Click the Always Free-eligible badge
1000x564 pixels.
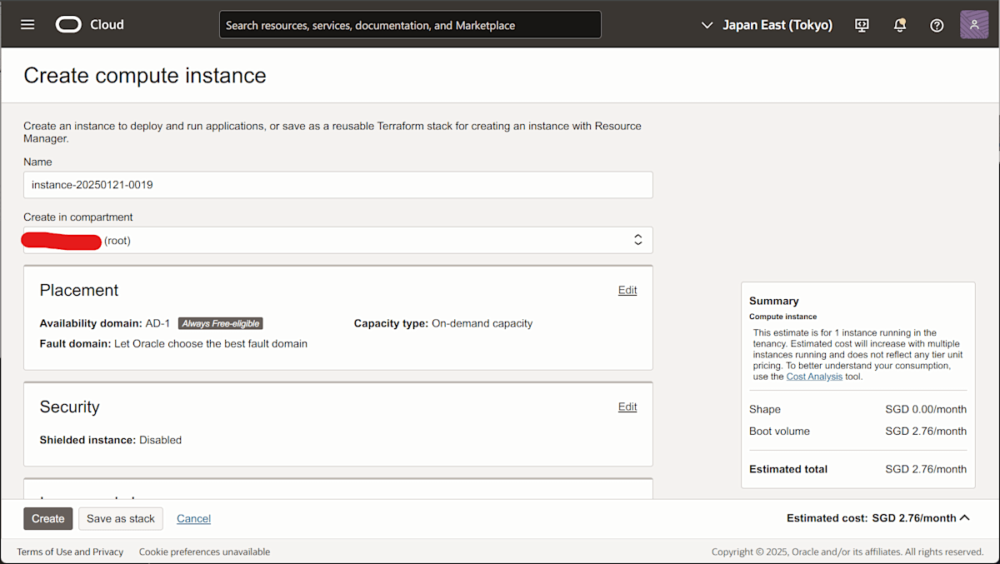pos(221,323)
